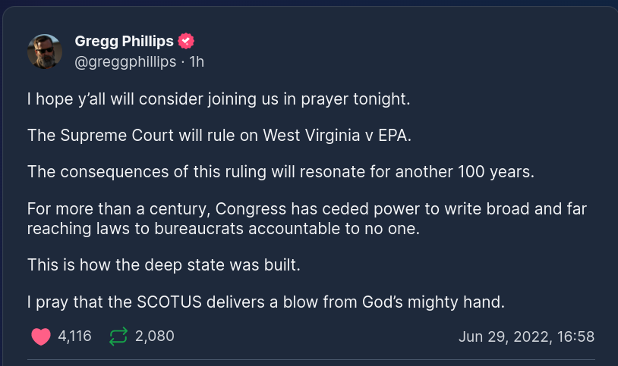The width and height of the screenshot is (618, 366).
Task: Open Gregg Phillips' profile picture
Action: click(45, 51)
